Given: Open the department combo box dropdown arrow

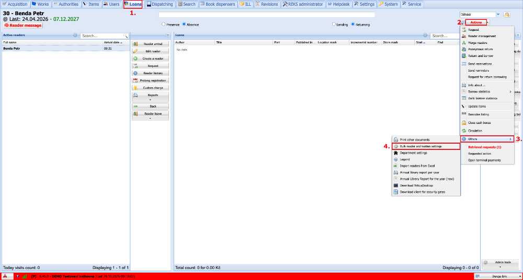Looking at the screenshot, I should pyautogui.click(x=498, y=14).
